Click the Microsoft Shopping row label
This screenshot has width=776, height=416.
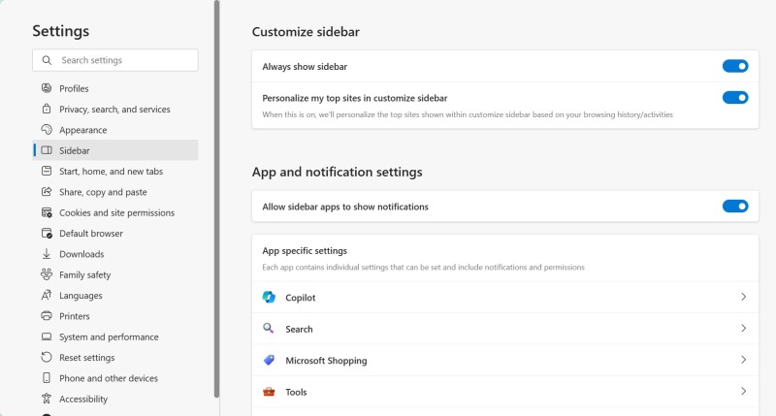[326, 361]
